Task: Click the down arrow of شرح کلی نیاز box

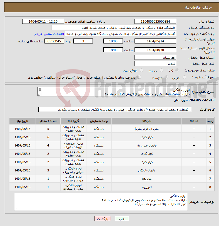Action: [x=40, y=91]
